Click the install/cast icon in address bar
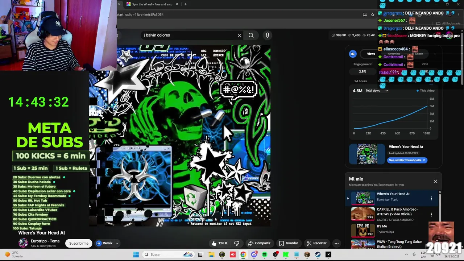This screenshot has width=464, height=261. (x=365, y=14)
